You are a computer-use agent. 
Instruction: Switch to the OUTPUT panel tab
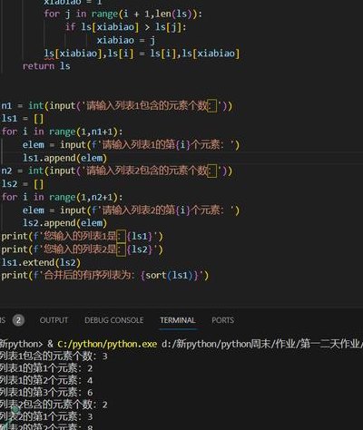[x=54, y=320]
